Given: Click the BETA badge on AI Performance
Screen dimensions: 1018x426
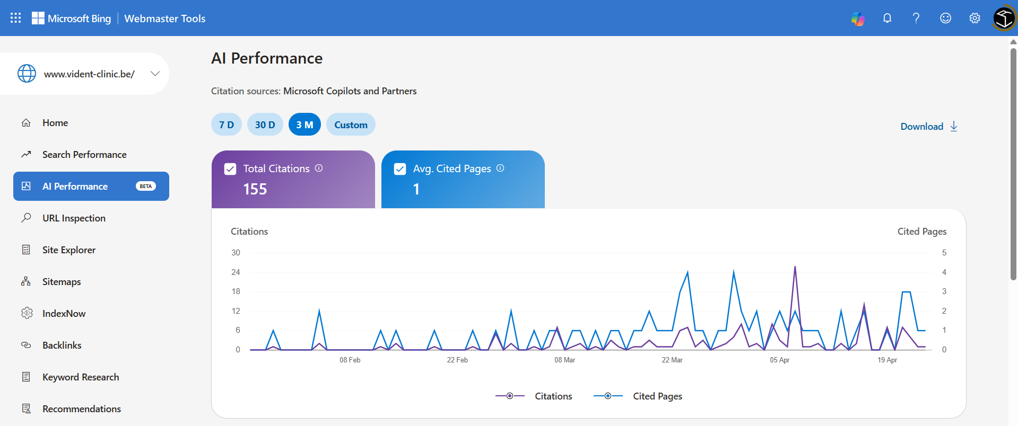Looking at the screenshot, I should pyautogui.click(x=146, y=186).
